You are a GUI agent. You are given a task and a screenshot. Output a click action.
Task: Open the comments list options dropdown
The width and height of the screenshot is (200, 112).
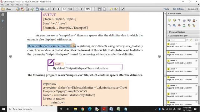click(x=197, y=40)
